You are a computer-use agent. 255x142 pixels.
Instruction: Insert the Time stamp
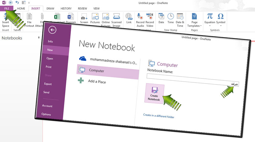(171, 18)
